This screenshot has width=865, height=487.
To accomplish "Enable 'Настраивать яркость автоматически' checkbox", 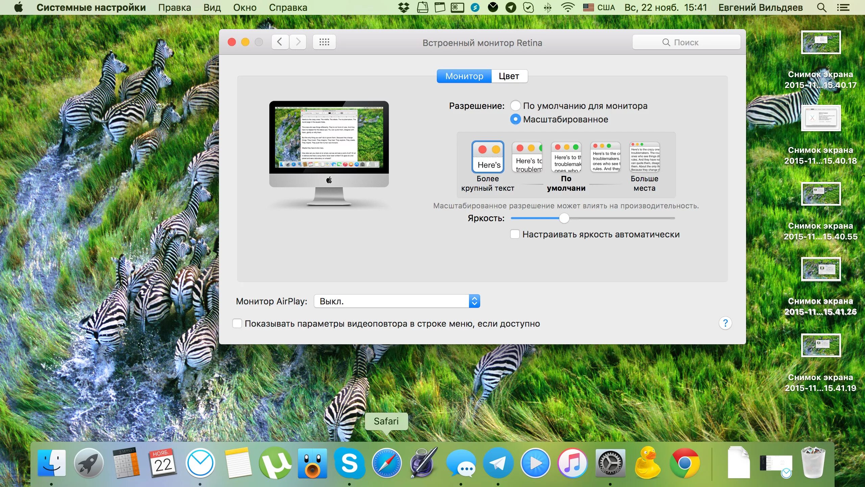I will coord(515,234).
